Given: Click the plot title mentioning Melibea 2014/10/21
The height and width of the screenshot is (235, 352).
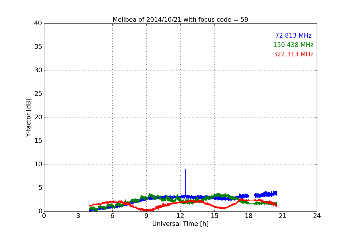Looking at the screenshot, I should 180,20.
